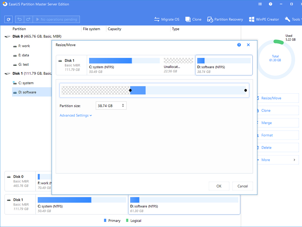The image size is (302, 227).
Task: Click the Primary legend color swatch
Action: click(x=105, y=220)
